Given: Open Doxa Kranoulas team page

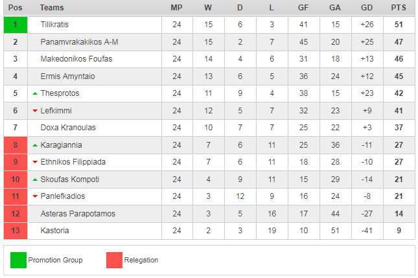Looking at the screenshot, I should pyautogui.click(x=68, y=128).
